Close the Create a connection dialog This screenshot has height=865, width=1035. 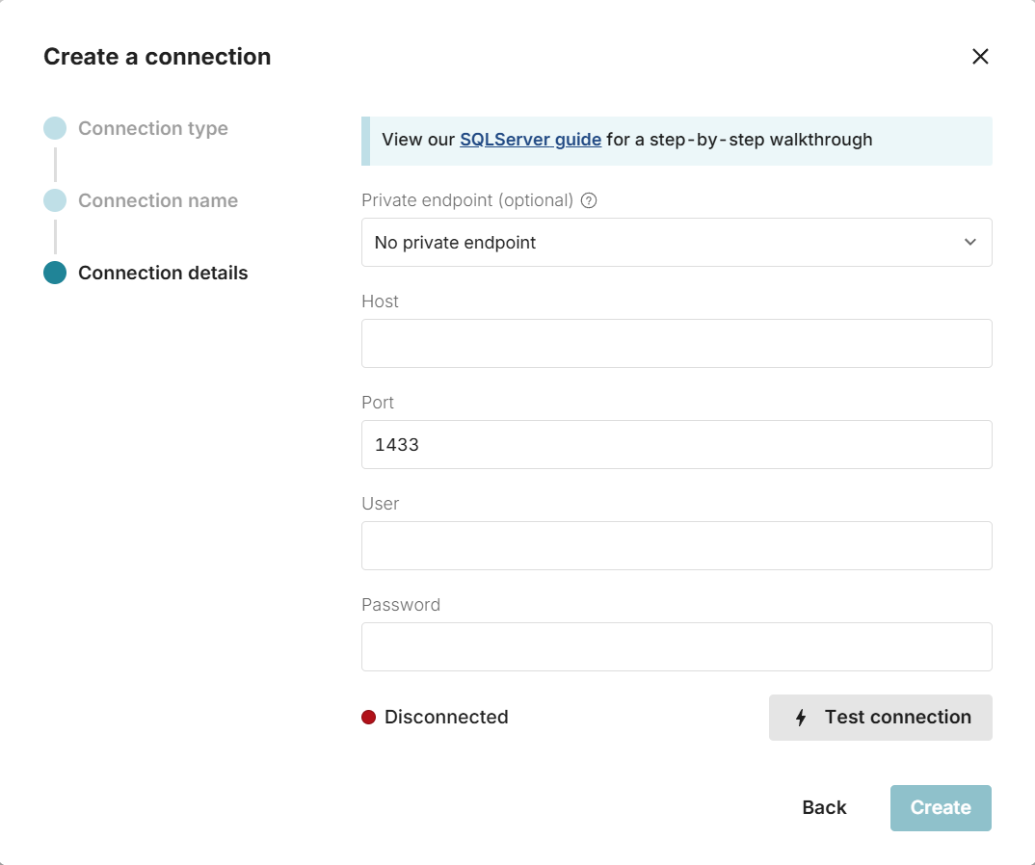tap(980, 57)
